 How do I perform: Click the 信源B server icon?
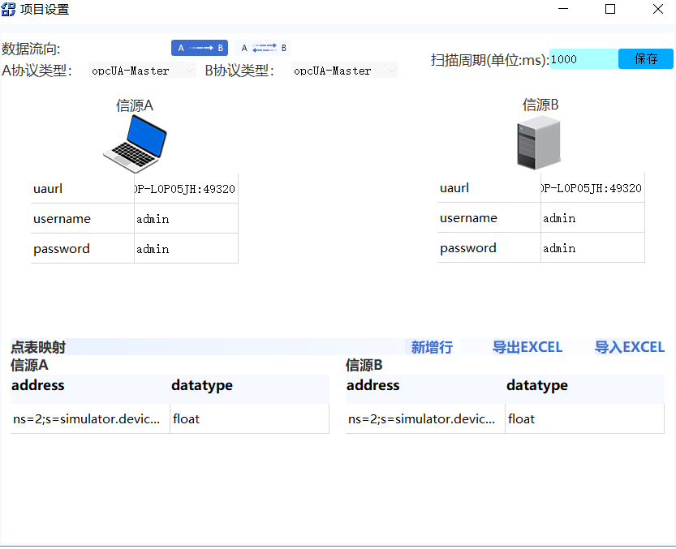[539, 144]
